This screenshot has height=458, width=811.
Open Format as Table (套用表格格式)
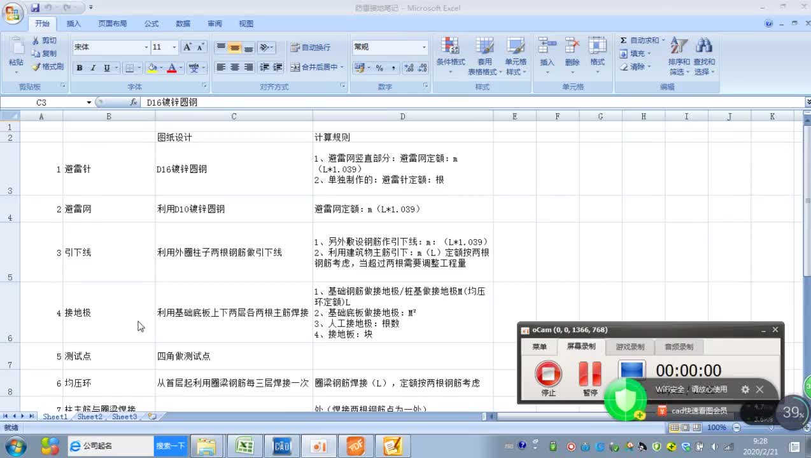click(x=484, y=55)
